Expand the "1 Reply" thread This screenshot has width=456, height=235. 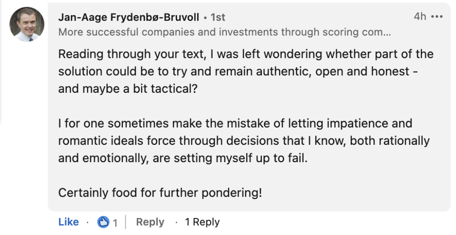pos(202,222)
